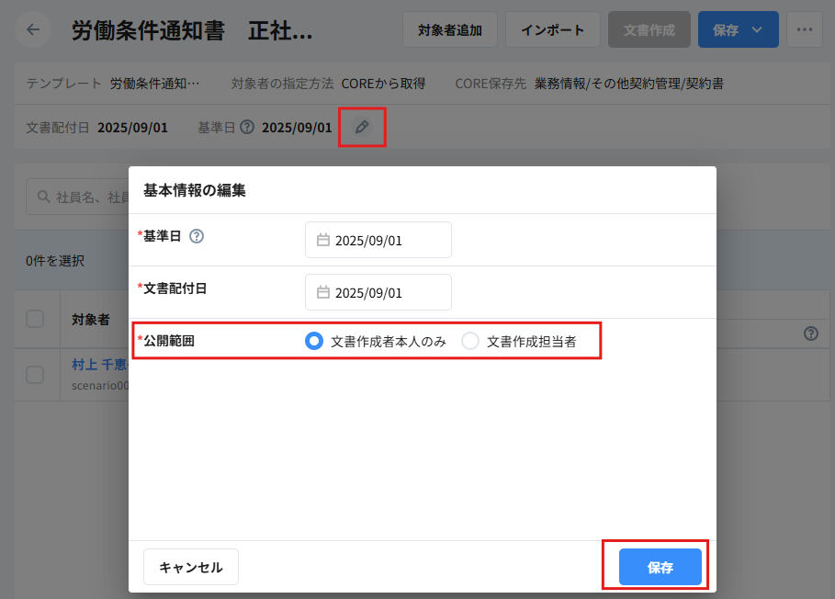Image resolution: width=835 pixels, height=599 pixels.
Task: Click 保存 button in the dialog
Action: [x=660, y=567]
